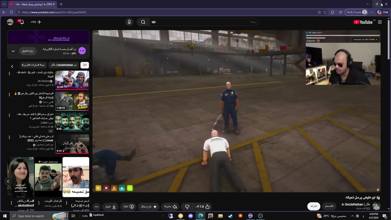Open options menu for oud cover video
Image resolution: width=391 pixels, height=220 pixels.
[9, 137]
